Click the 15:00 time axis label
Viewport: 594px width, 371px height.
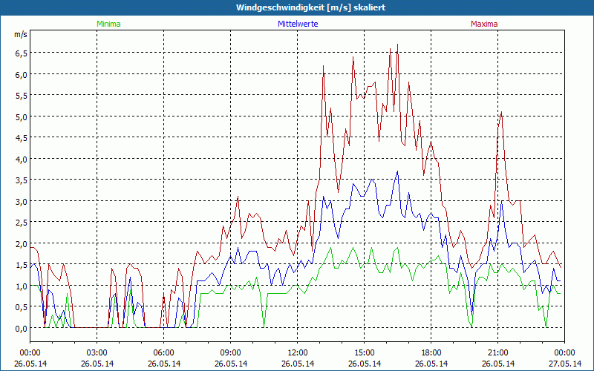click(364, 353)
